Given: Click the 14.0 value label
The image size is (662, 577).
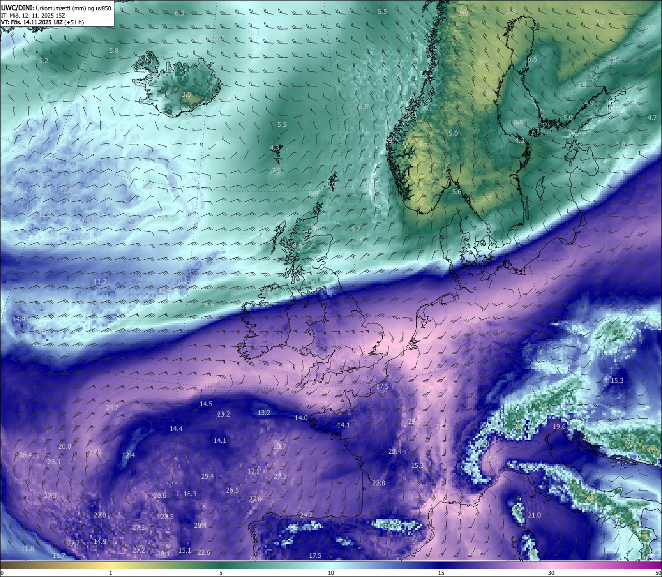Looking at the screenshot, I should tap(301, 418).
